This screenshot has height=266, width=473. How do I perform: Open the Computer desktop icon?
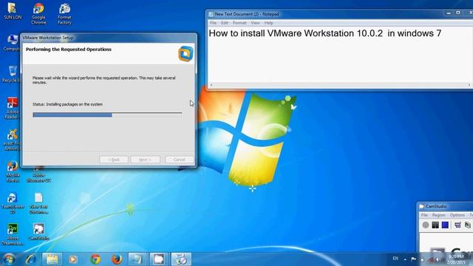[12, 43]
